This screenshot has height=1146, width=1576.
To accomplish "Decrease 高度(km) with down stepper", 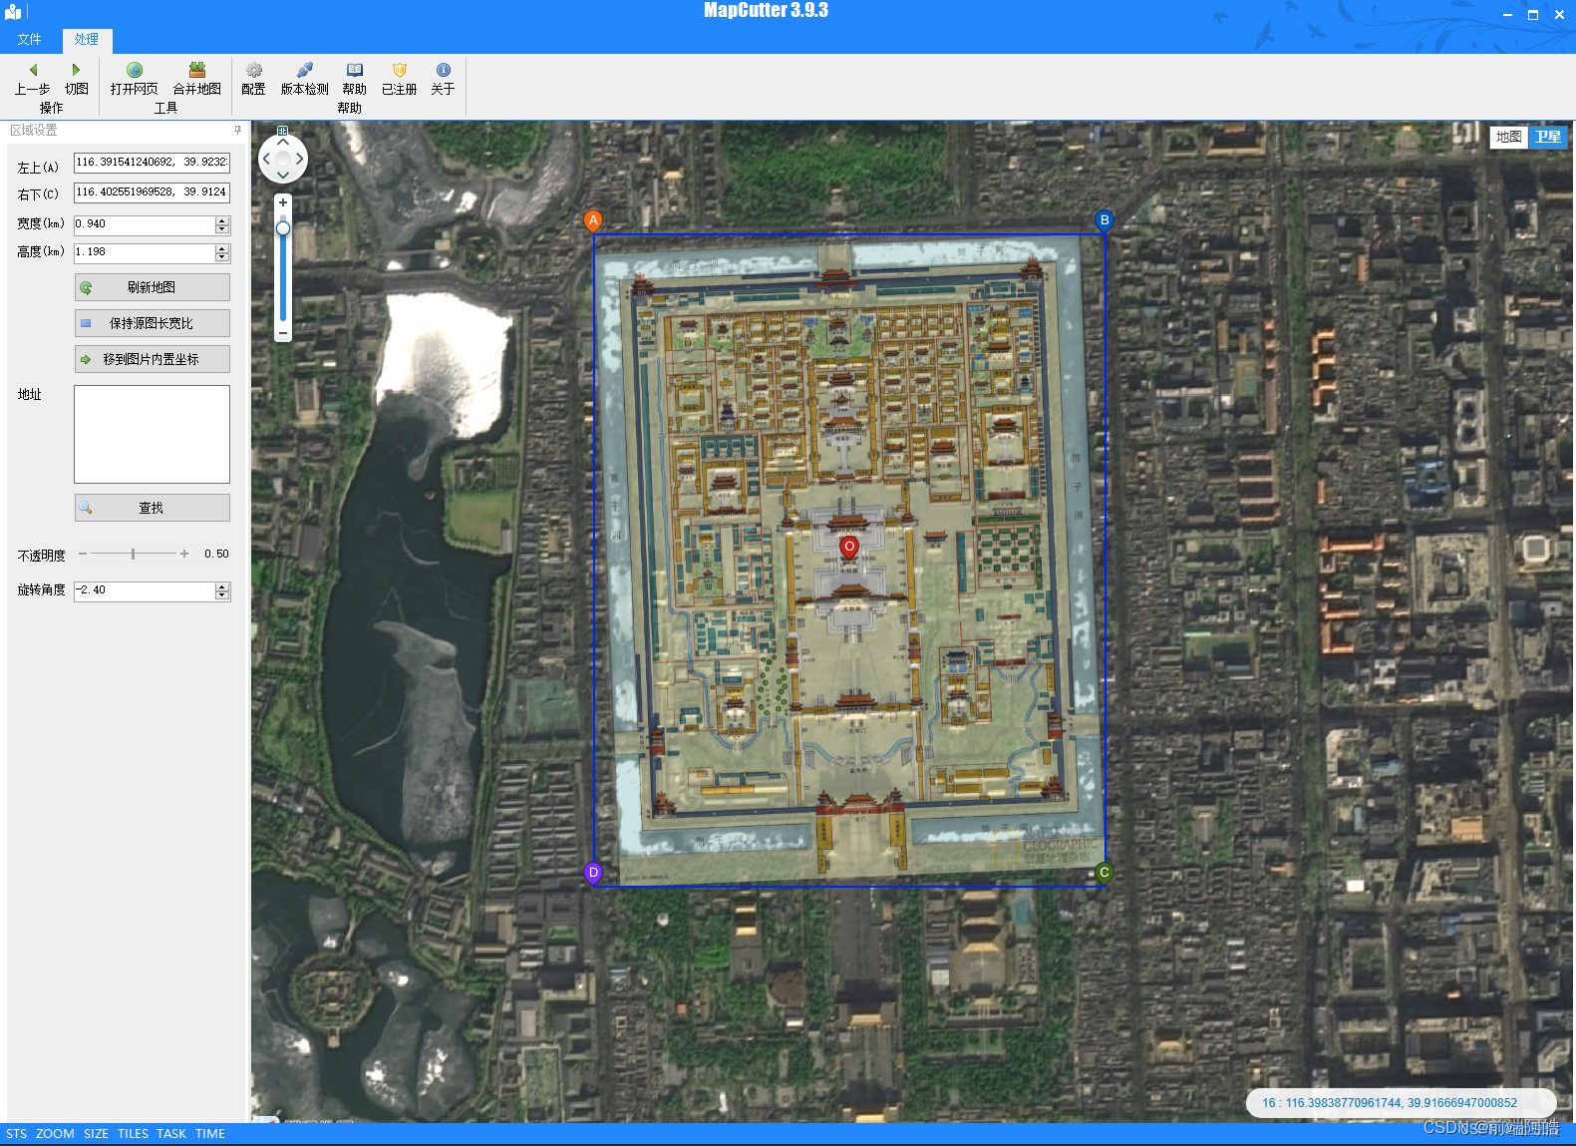I will coord(222,258).
